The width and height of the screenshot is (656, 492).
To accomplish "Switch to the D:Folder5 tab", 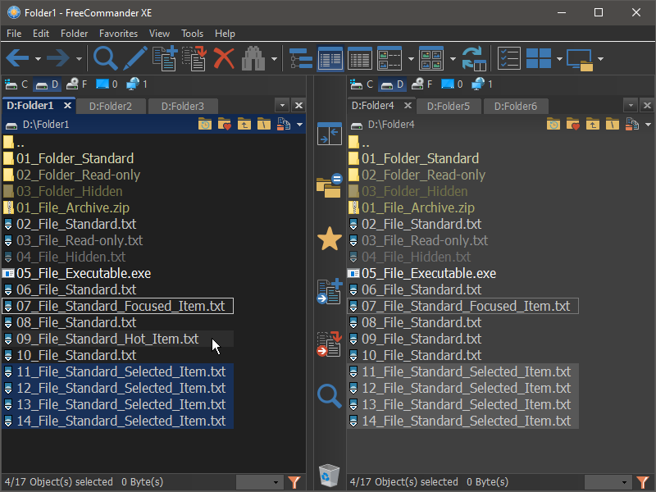I will click(449, 106).
